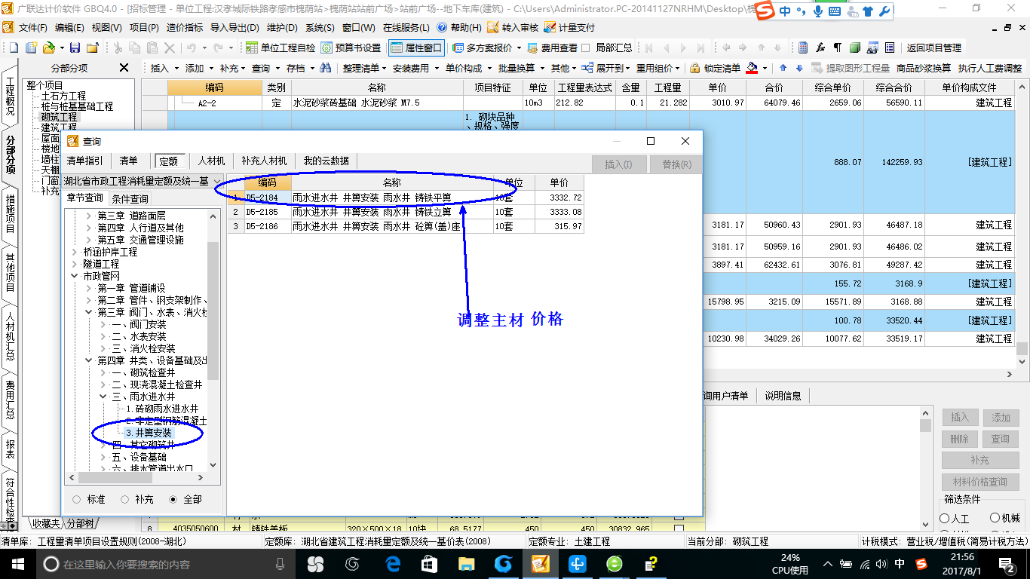Viewport: 1030px width, 579px height.
Task: Toggle the 局部汇总 checkbox
Action: (x=586, y=47)
